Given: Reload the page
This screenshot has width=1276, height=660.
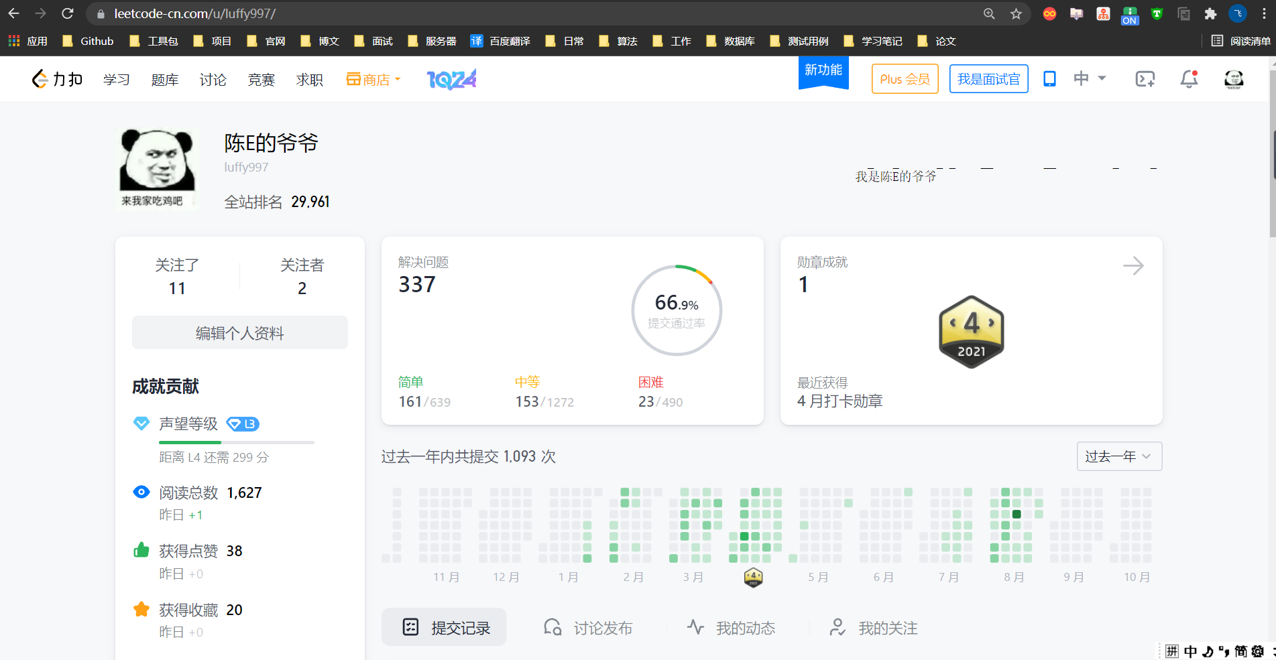Looking at the screenshot, I should pos(67,13).
